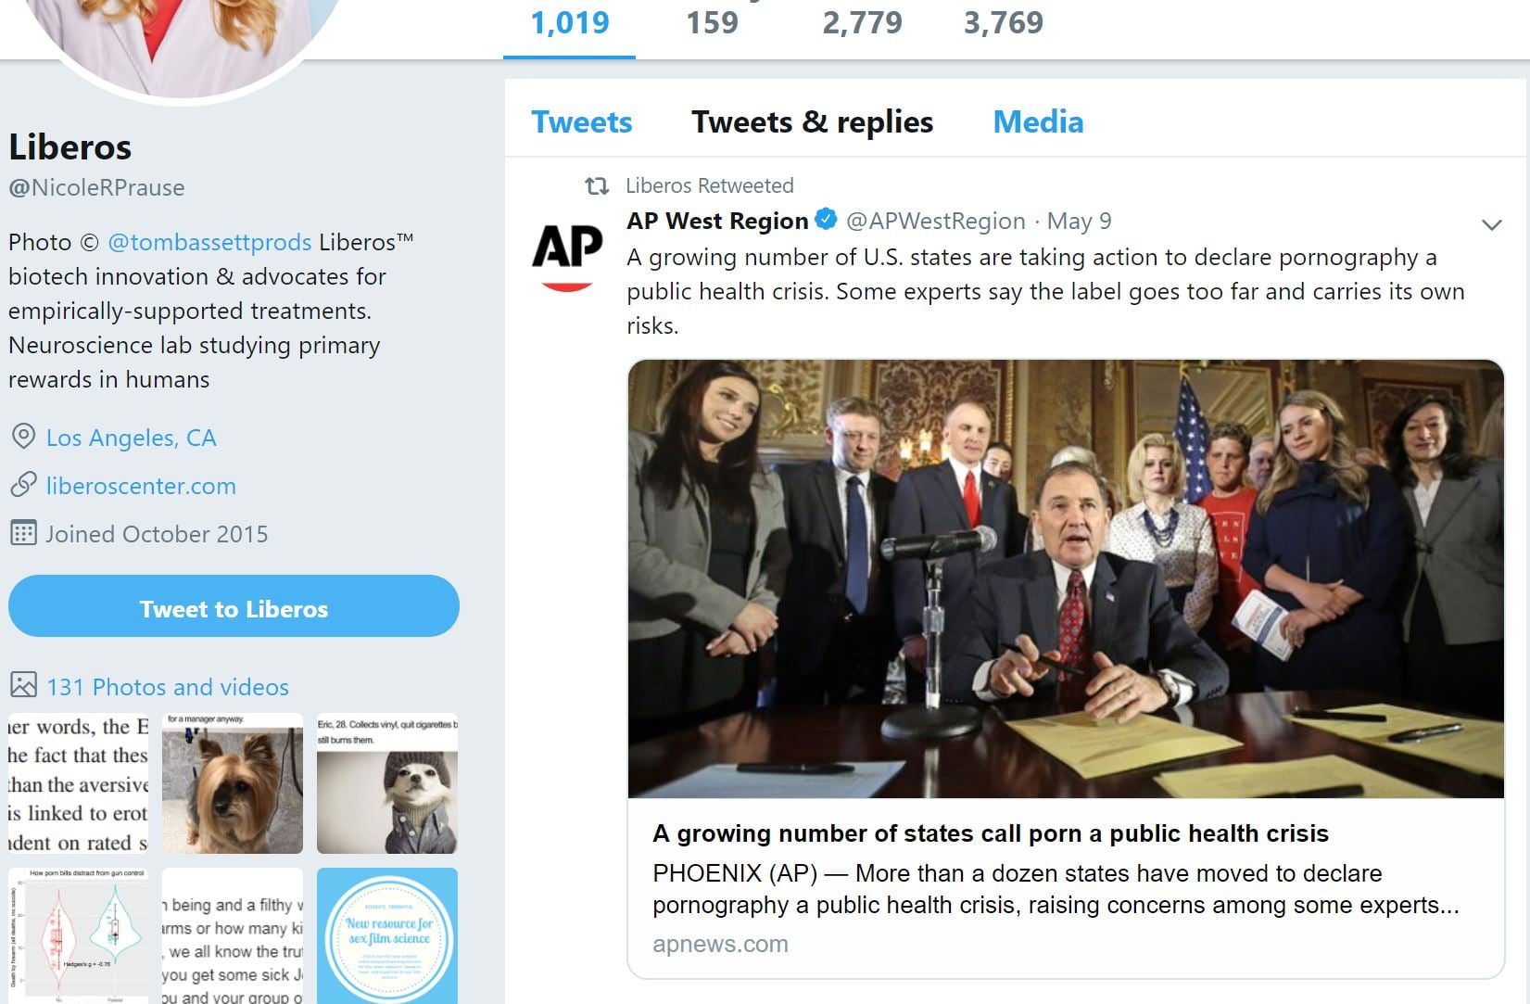The height and width of the screenshot is (1004, 1530).
Task: Open the Media tab
Action: pyautogui.click(x=1038, y=121)
